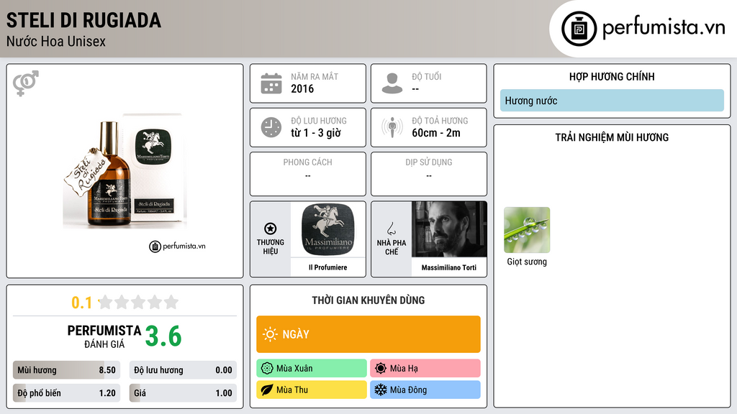Select the blue Mùa Đông season bar
This screenshot has width=737, height=414.
(x=425, y=390)
